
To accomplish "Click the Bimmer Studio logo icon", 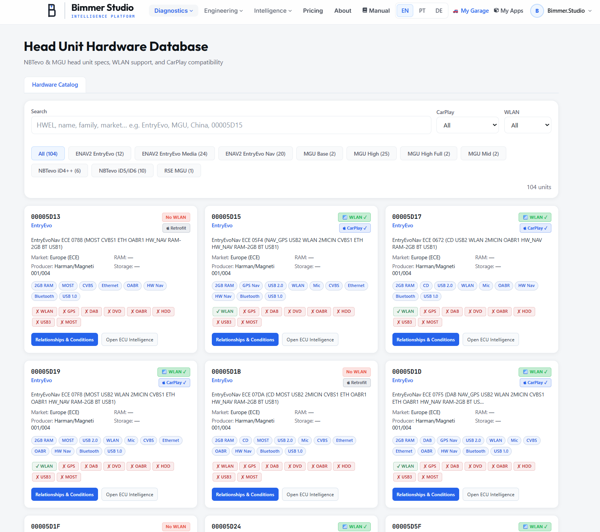I will (x=52, y=11).
